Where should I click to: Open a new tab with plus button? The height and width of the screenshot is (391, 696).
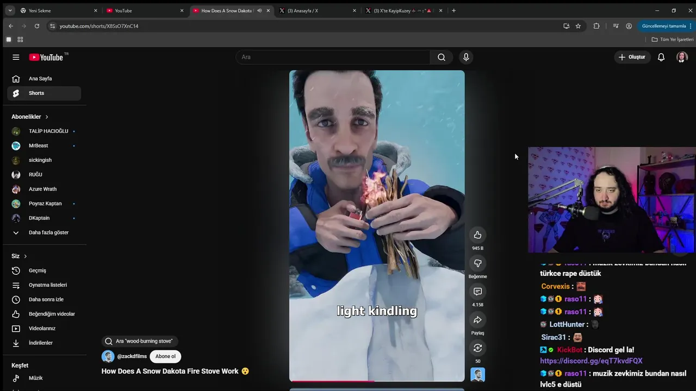[x=454, y=10]
